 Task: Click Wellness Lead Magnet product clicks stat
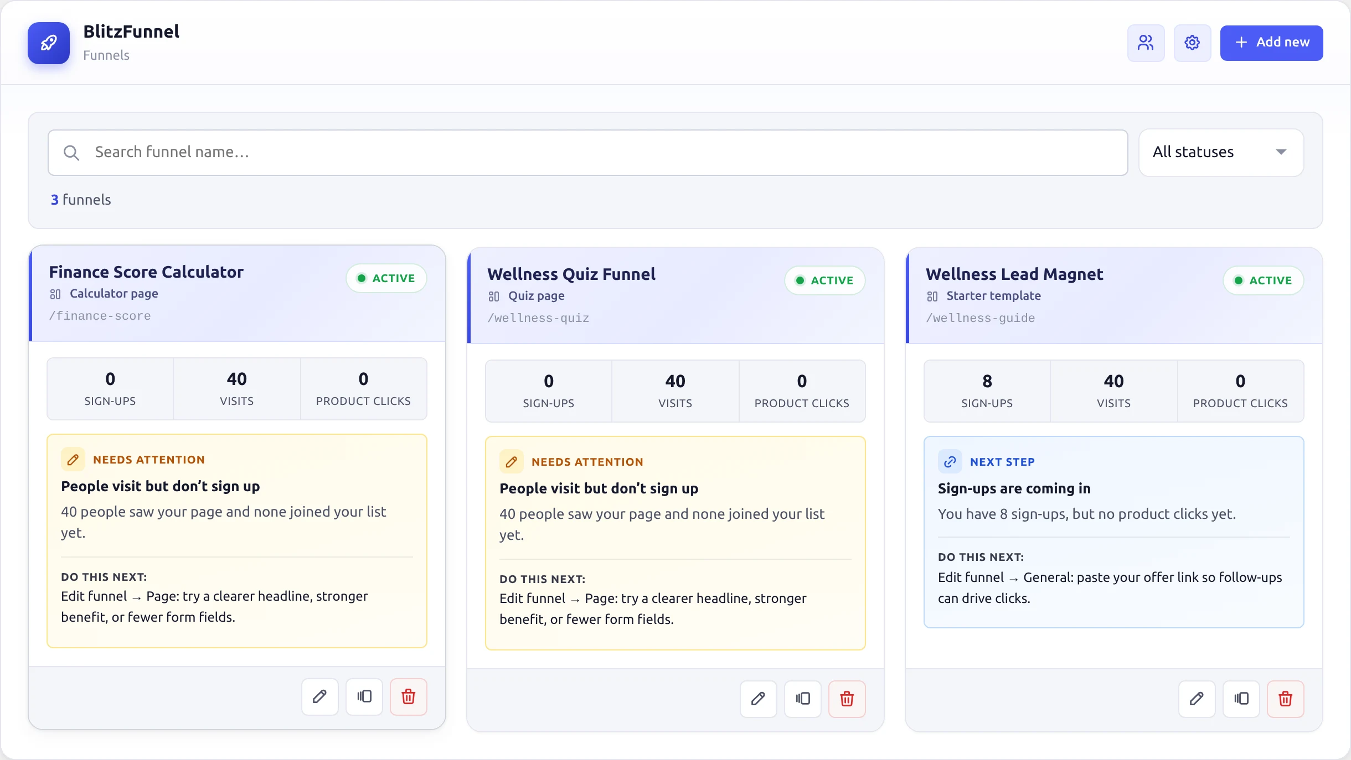(1240, 391)
